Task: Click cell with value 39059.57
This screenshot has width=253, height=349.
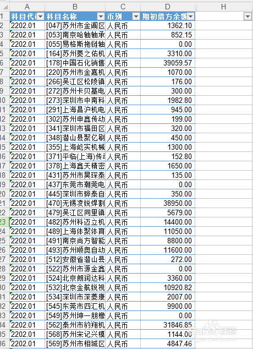Action: click(168, 63)
